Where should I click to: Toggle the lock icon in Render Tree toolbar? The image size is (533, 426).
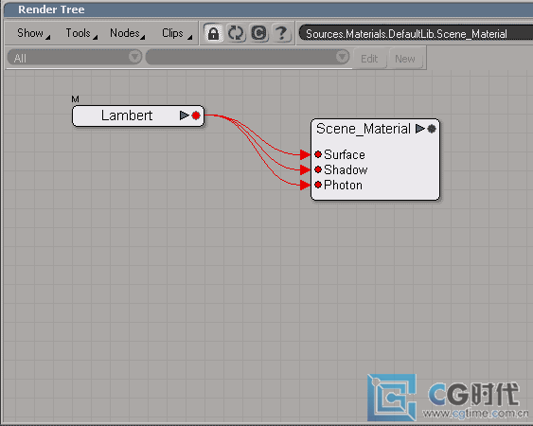pos(213,33)
